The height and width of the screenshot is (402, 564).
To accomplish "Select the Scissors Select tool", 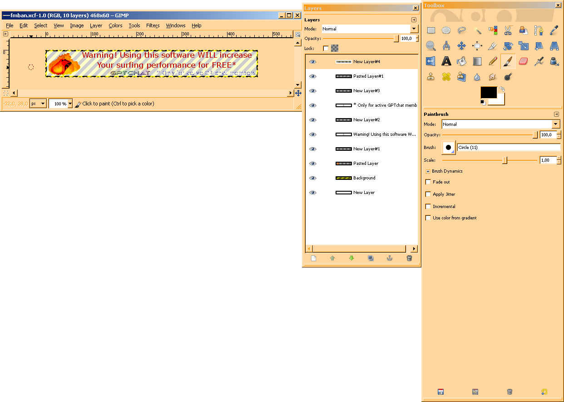I will tap(508, 30).
